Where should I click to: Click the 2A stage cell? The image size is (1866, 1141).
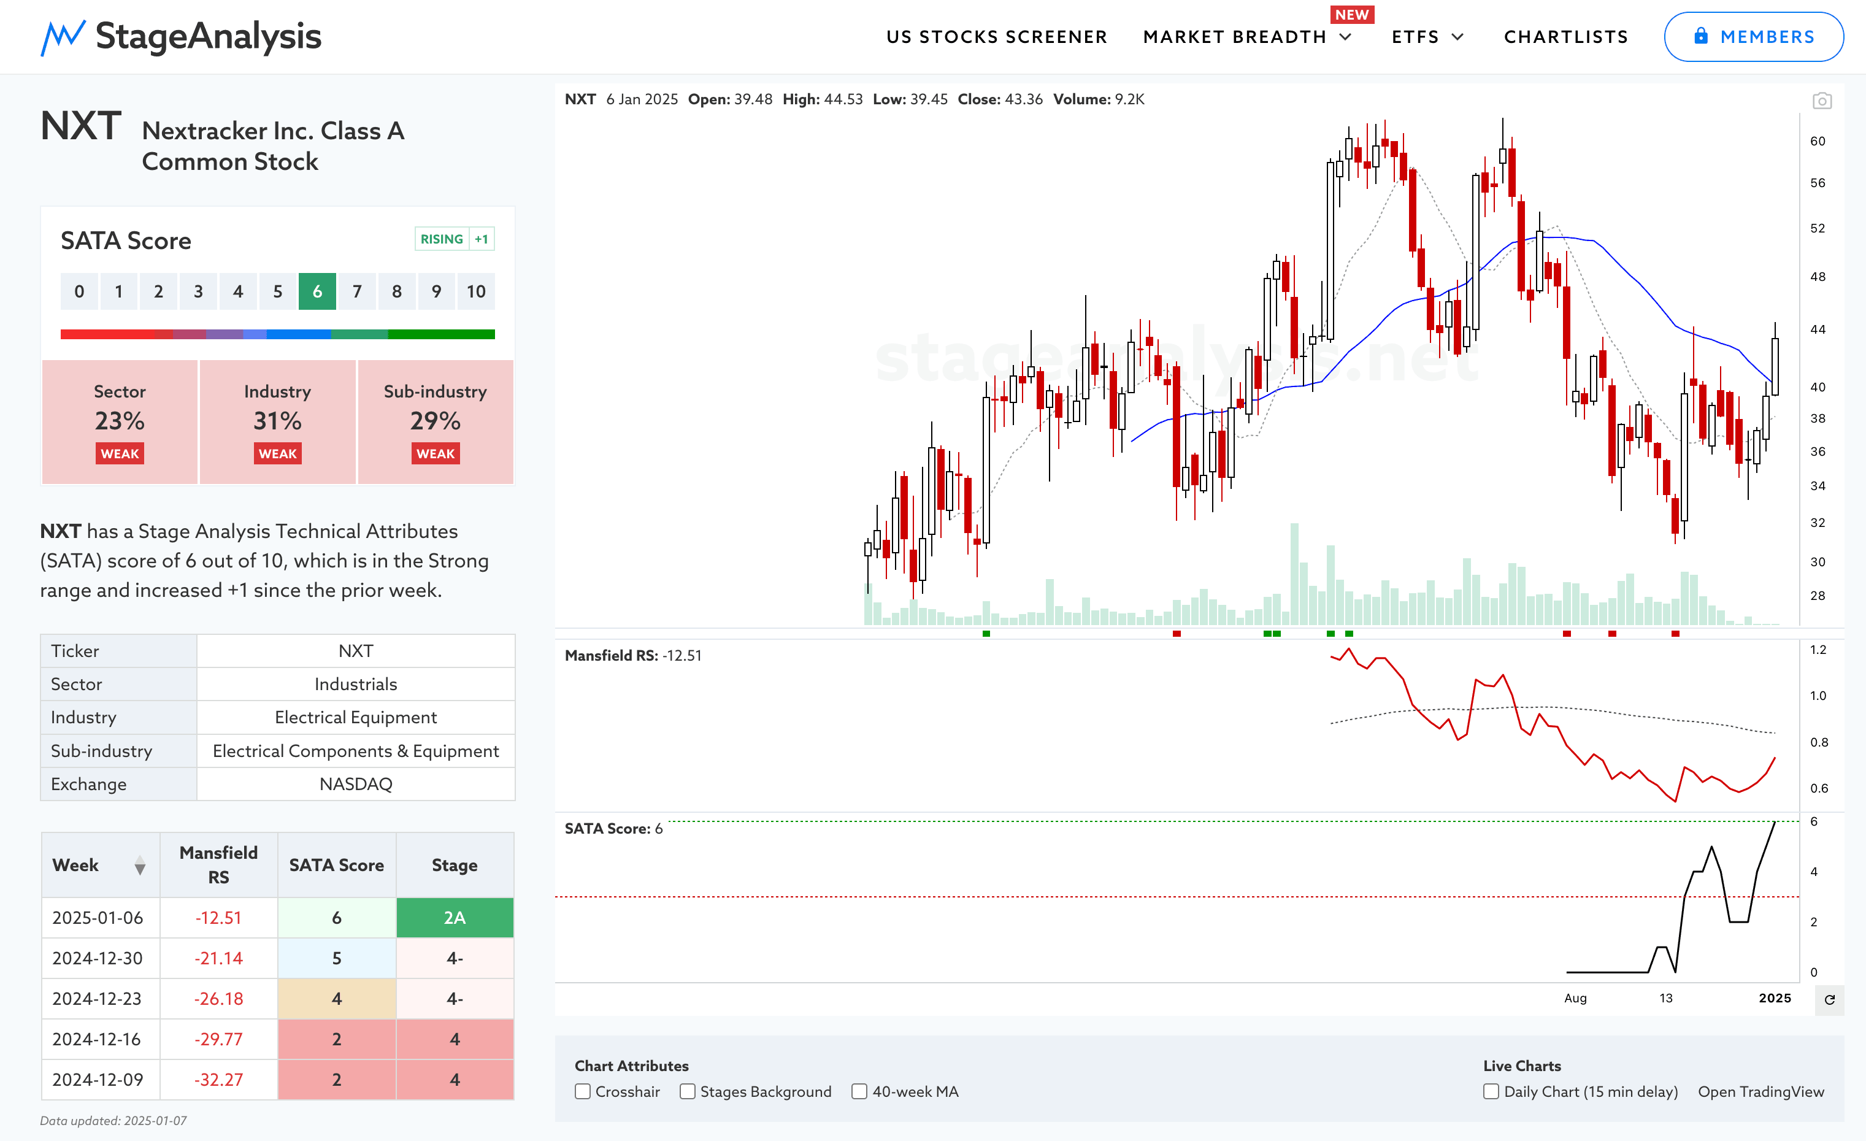point(455,918)
